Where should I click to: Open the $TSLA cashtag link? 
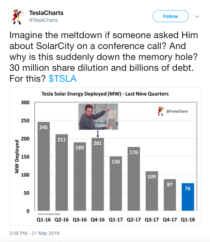63,79
